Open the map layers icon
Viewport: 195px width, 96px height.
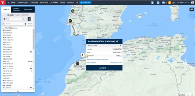(192, 9)
